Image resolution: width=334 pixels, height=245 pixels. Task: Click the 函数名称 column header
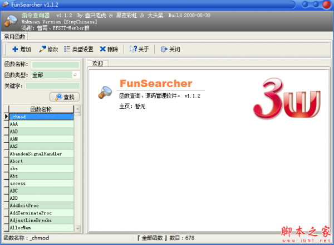(41, 109)
